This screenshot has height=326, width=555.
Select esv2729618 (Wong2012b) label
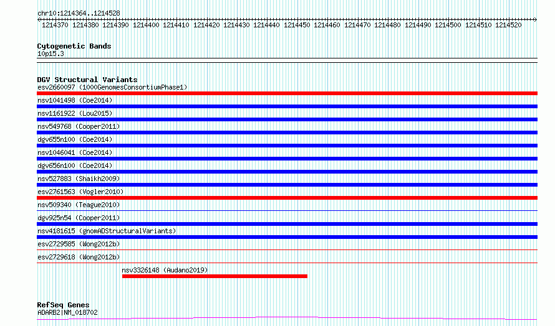pos(79,257)
